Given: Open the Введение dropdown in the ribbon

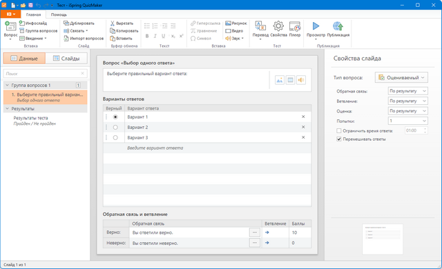Looking at the screenshot, I should [x=33, y=38].
